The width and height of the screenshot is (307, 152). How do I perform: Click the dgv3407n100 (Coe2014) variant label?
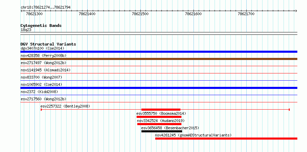[x=42, y=48]
